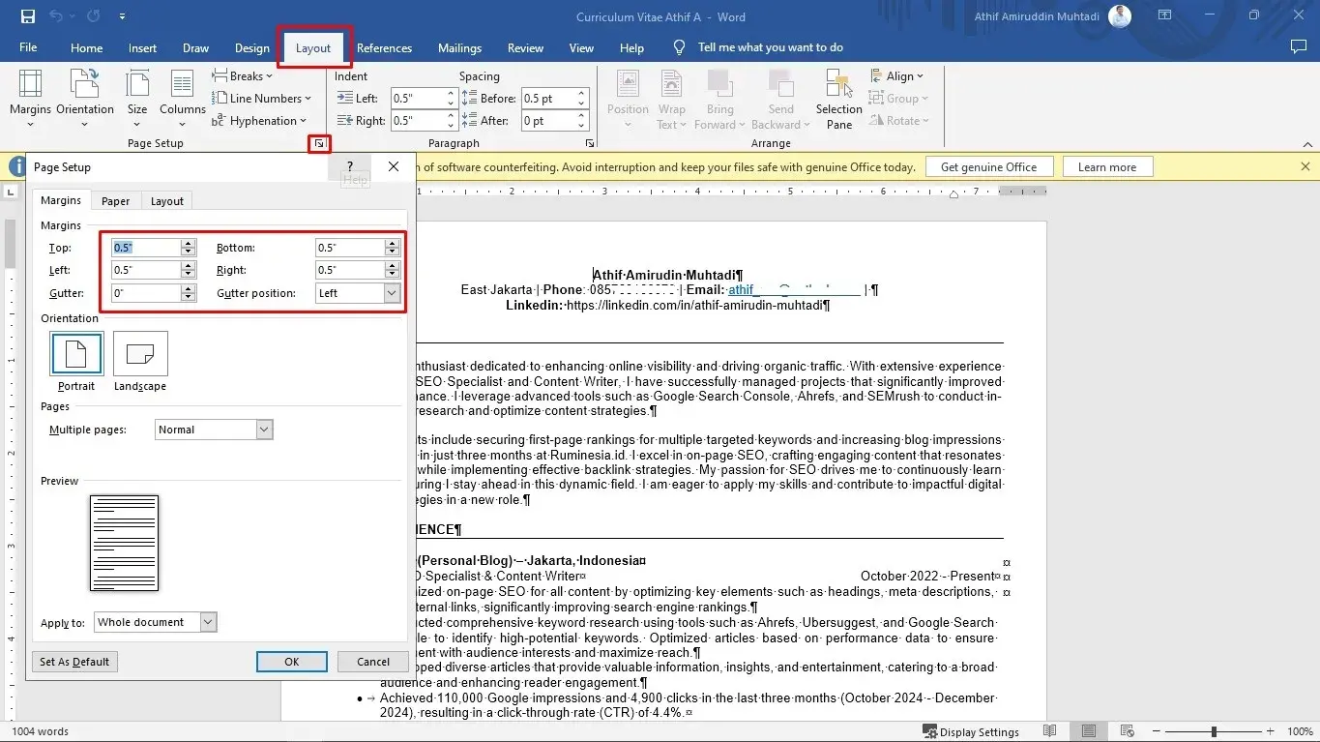Open the Gutter position dropdown
1320x742 pixels.
pos(392,293)
